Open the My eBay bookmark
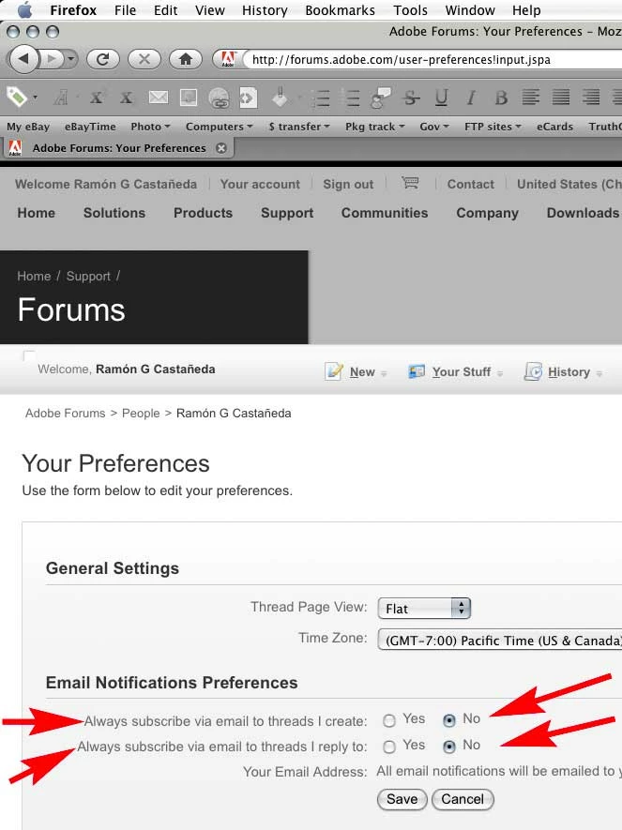This screenshot has height=830, width=622. [x=28, y=127]
